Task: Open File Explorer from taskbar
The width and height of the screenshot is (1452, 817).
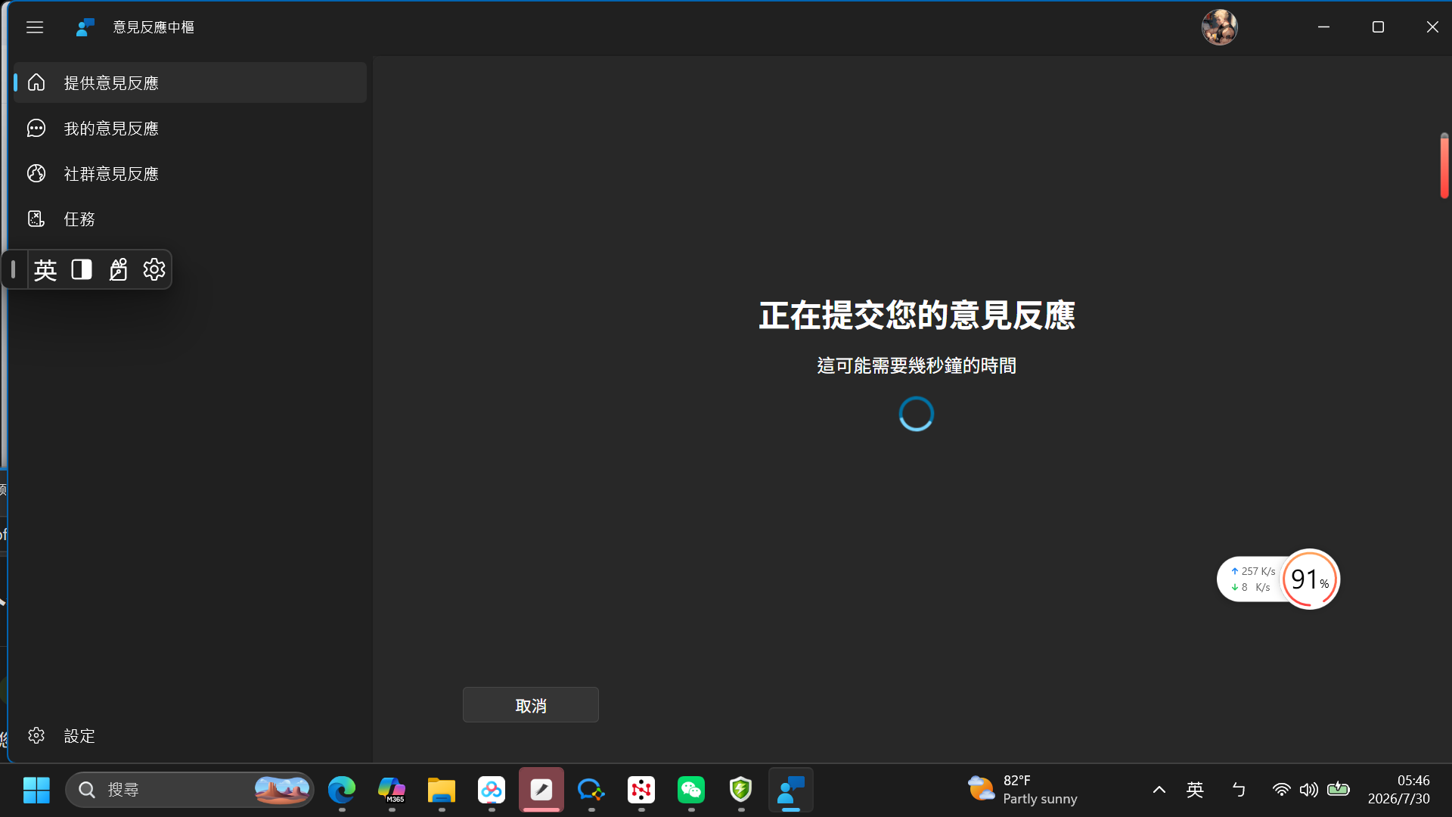Action: pyautogui.click(x=442, y=791)
